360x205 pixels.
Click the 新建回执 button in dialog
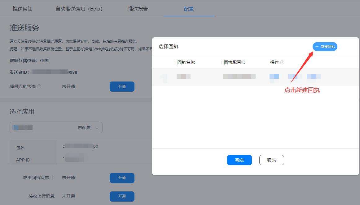click(325, 47)
